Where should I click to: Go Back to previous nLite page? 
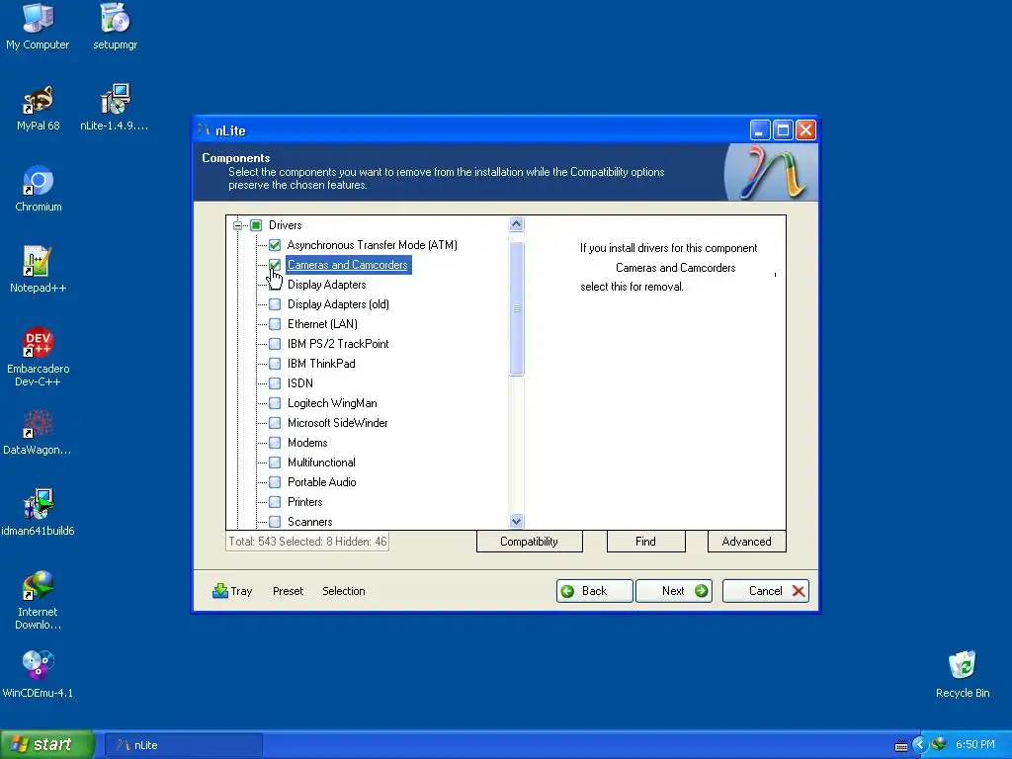[x=594, y=591]
